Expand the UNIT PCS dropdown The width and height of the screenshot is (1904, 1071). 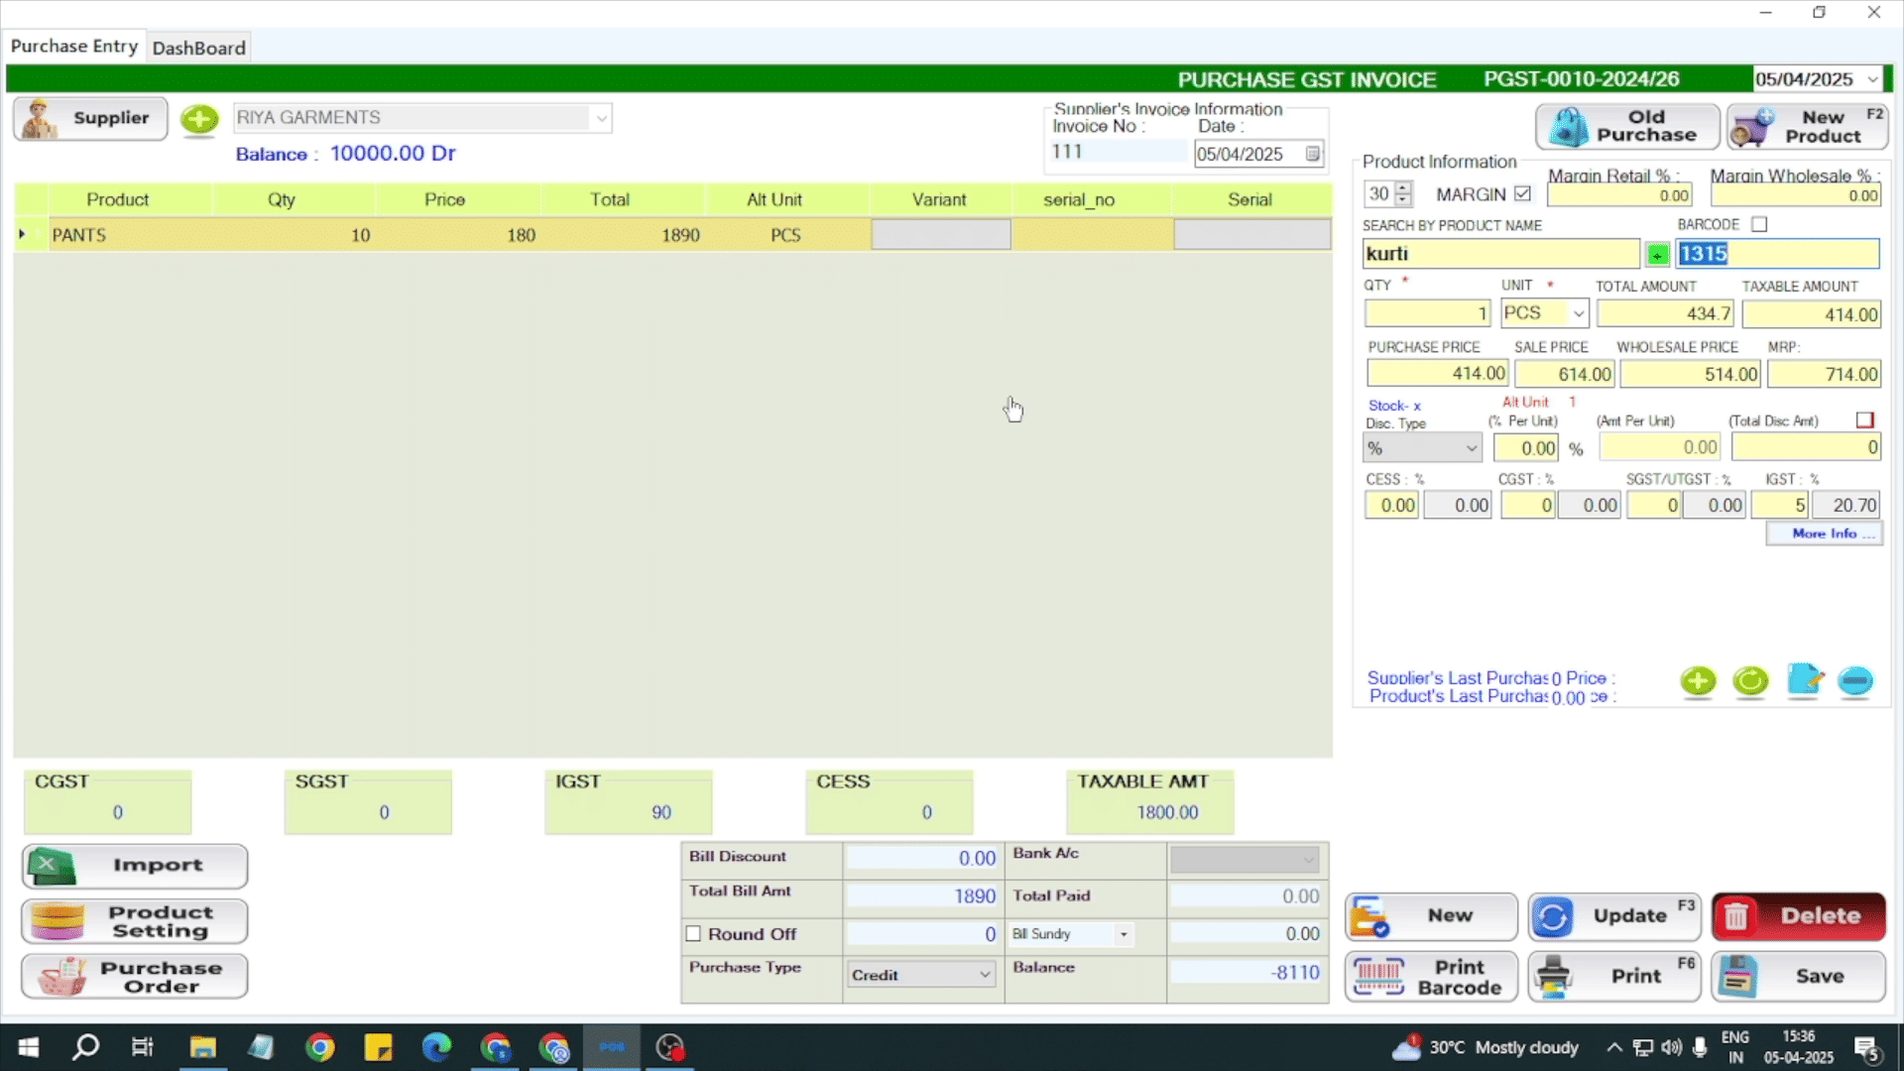click(1578, 313)
